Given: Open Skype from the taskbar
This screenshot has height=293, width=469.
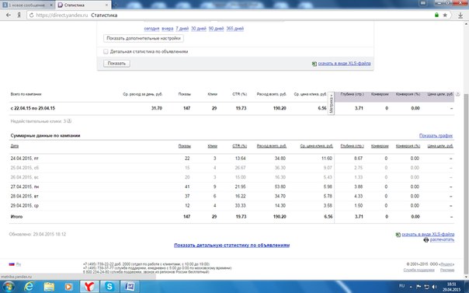Looking at the screenshot, I should point(109,287).
